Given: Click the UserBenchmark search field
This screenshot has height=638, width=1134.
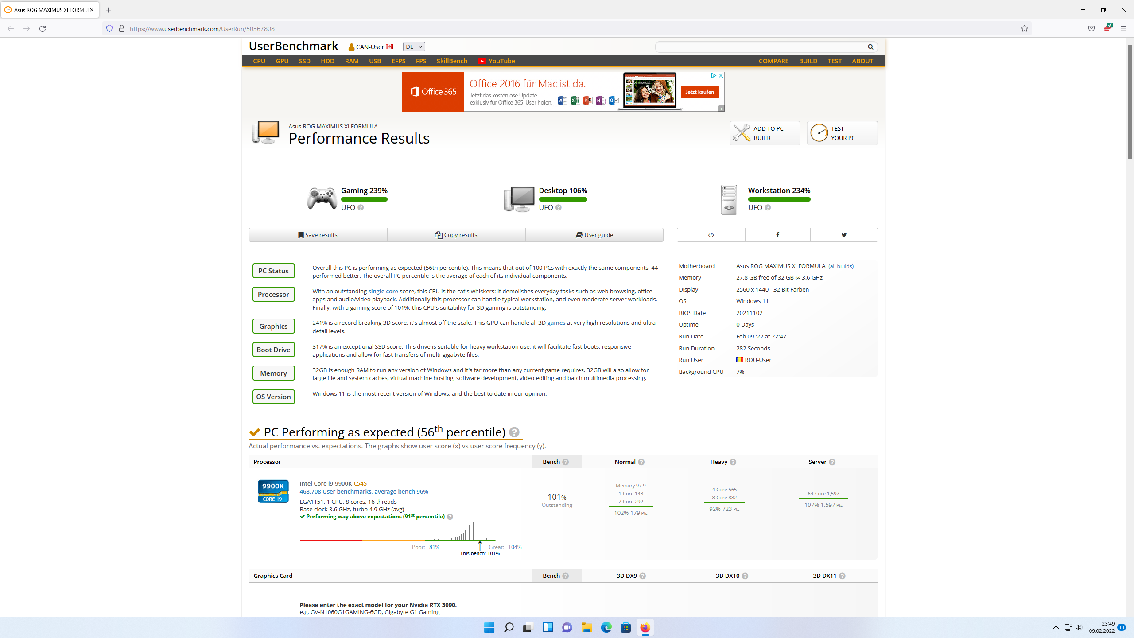Looking at the screenshot, I should 760,47.
